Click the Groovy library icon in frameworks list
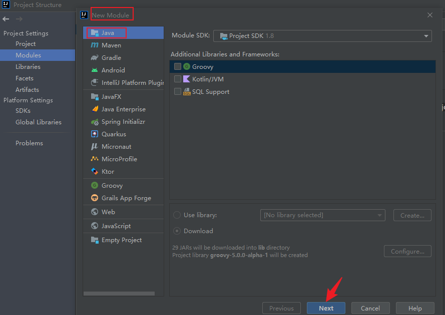Viewport: 445px width, 315px height. tap(187, 66)
